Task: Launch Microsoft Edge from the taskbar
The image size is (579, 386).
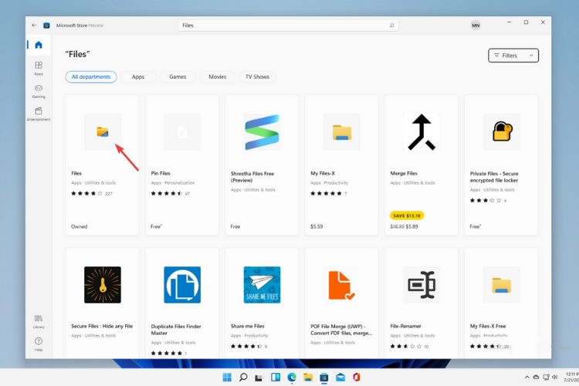Action: coord(292,378)
